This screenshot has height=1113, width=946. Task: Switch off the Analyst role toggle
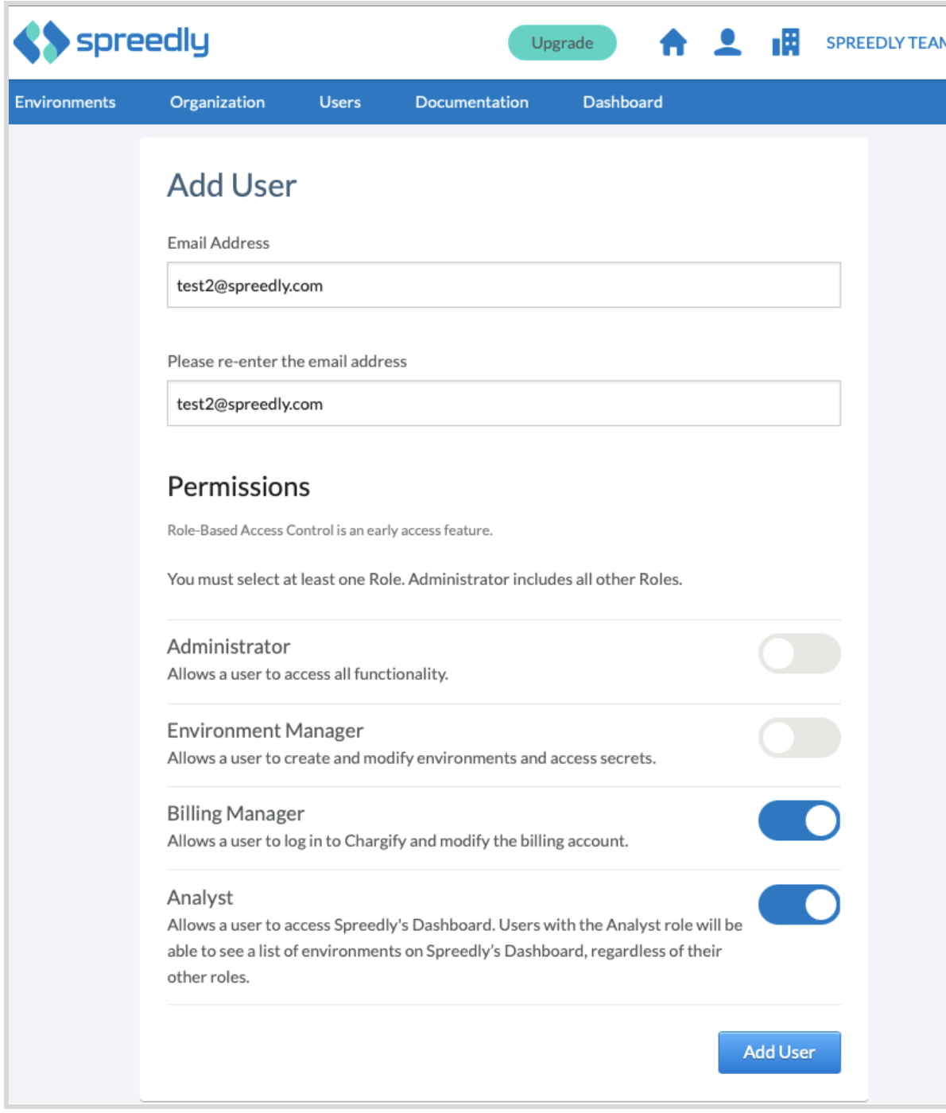[799, 905]
